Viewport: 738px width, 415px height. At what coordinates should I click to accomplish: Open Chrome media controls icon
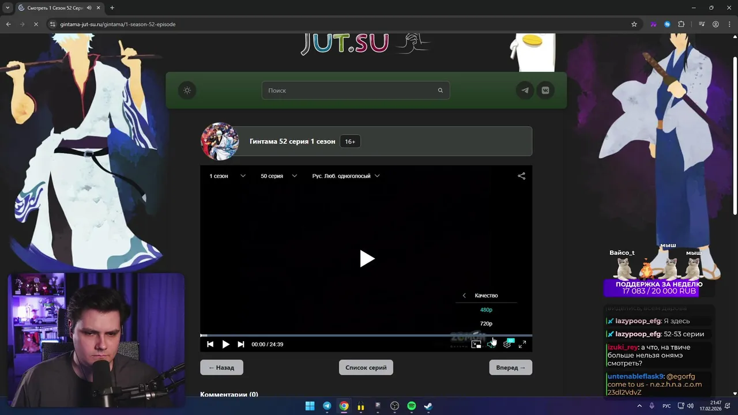(x=702, y=24)
